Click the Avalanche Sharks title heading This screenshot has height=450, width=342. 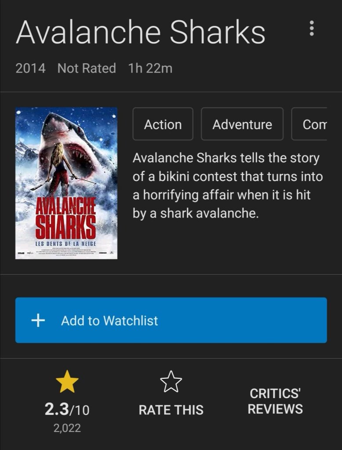coord(140,32)
